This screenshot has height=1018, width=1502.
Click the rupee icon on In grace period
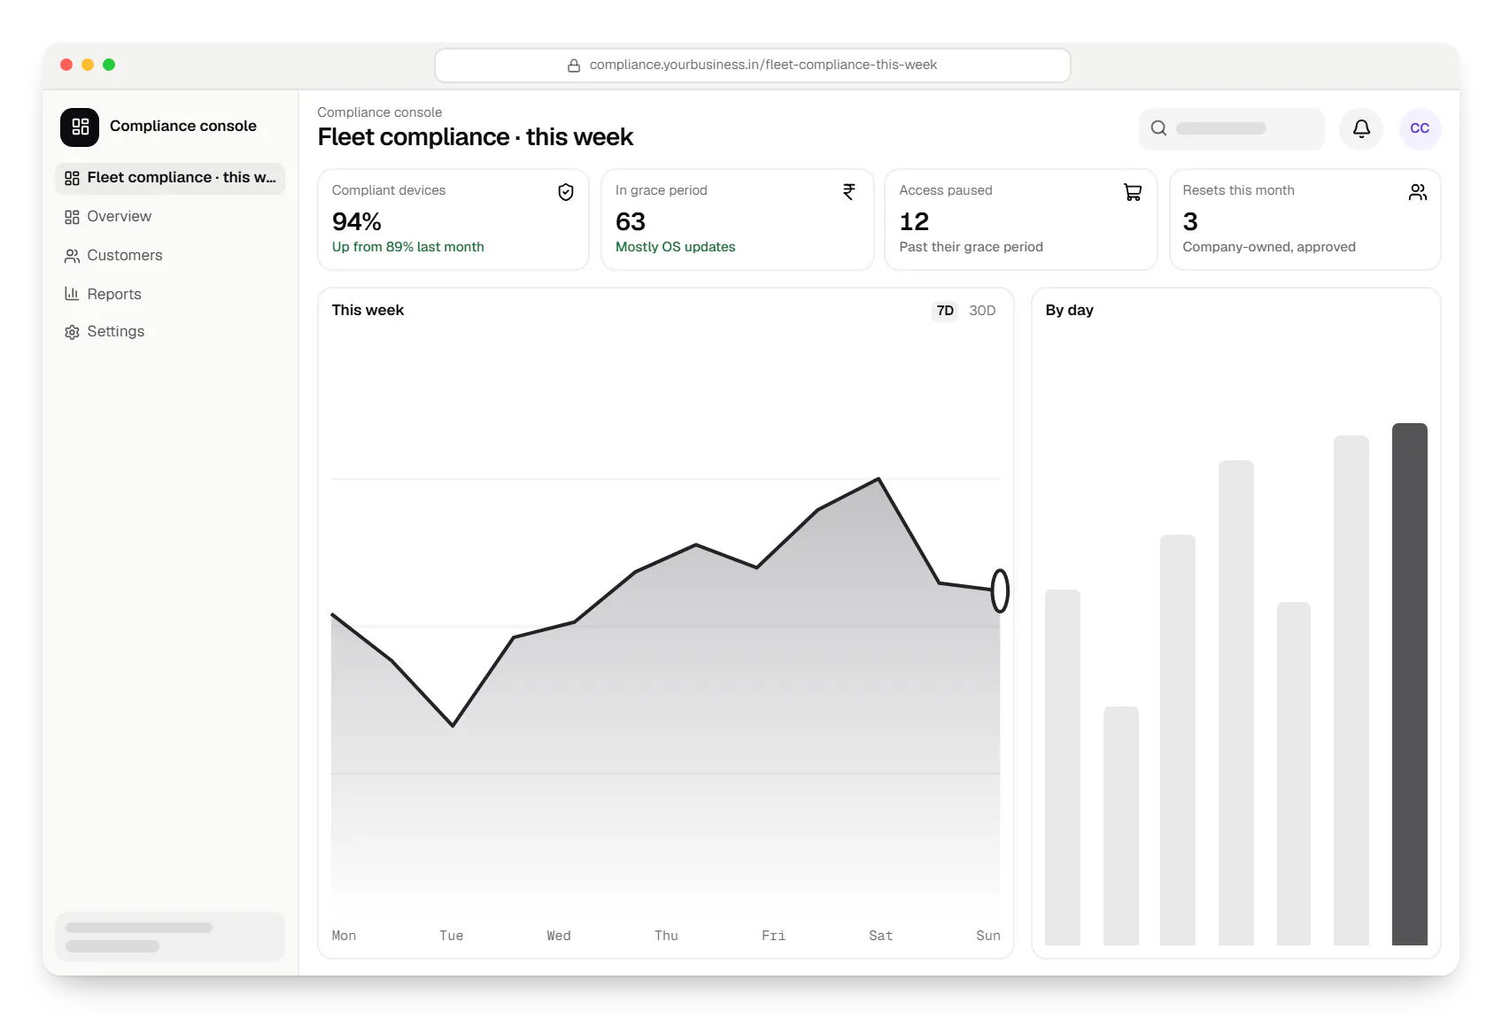(849, 192)
